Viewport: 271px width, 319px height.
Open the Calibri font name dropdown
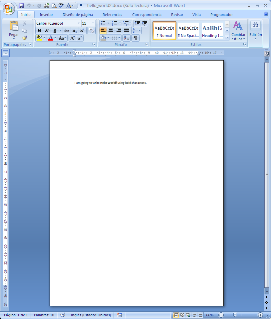(79, 23)
